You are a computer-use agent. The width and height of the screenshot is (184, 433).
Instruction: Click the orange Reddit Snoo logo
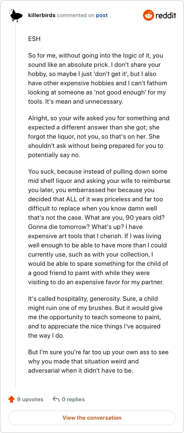coord(148,15)
